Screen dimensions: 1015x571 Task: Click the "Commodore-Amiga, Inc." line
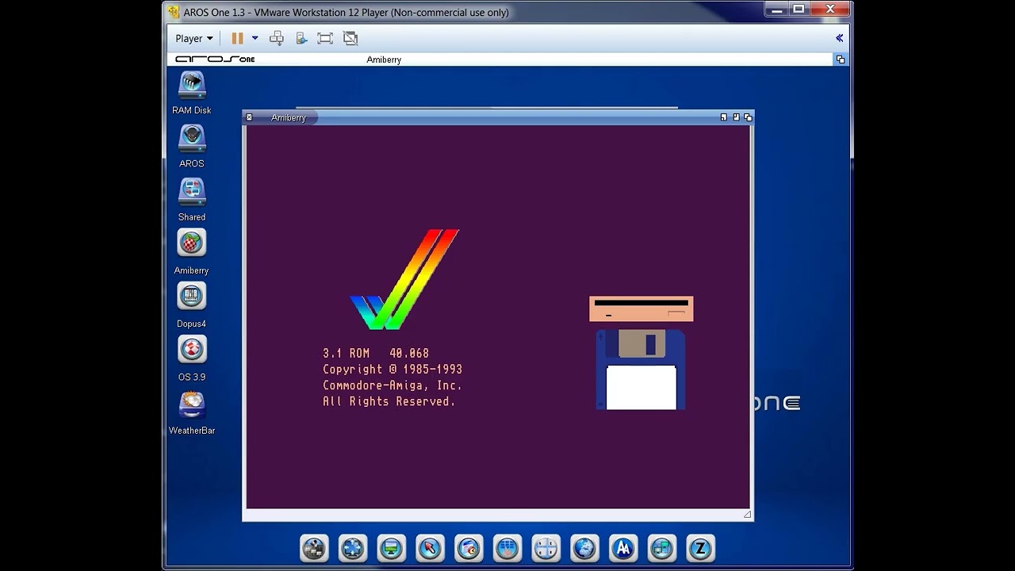[x=393, y=385]
